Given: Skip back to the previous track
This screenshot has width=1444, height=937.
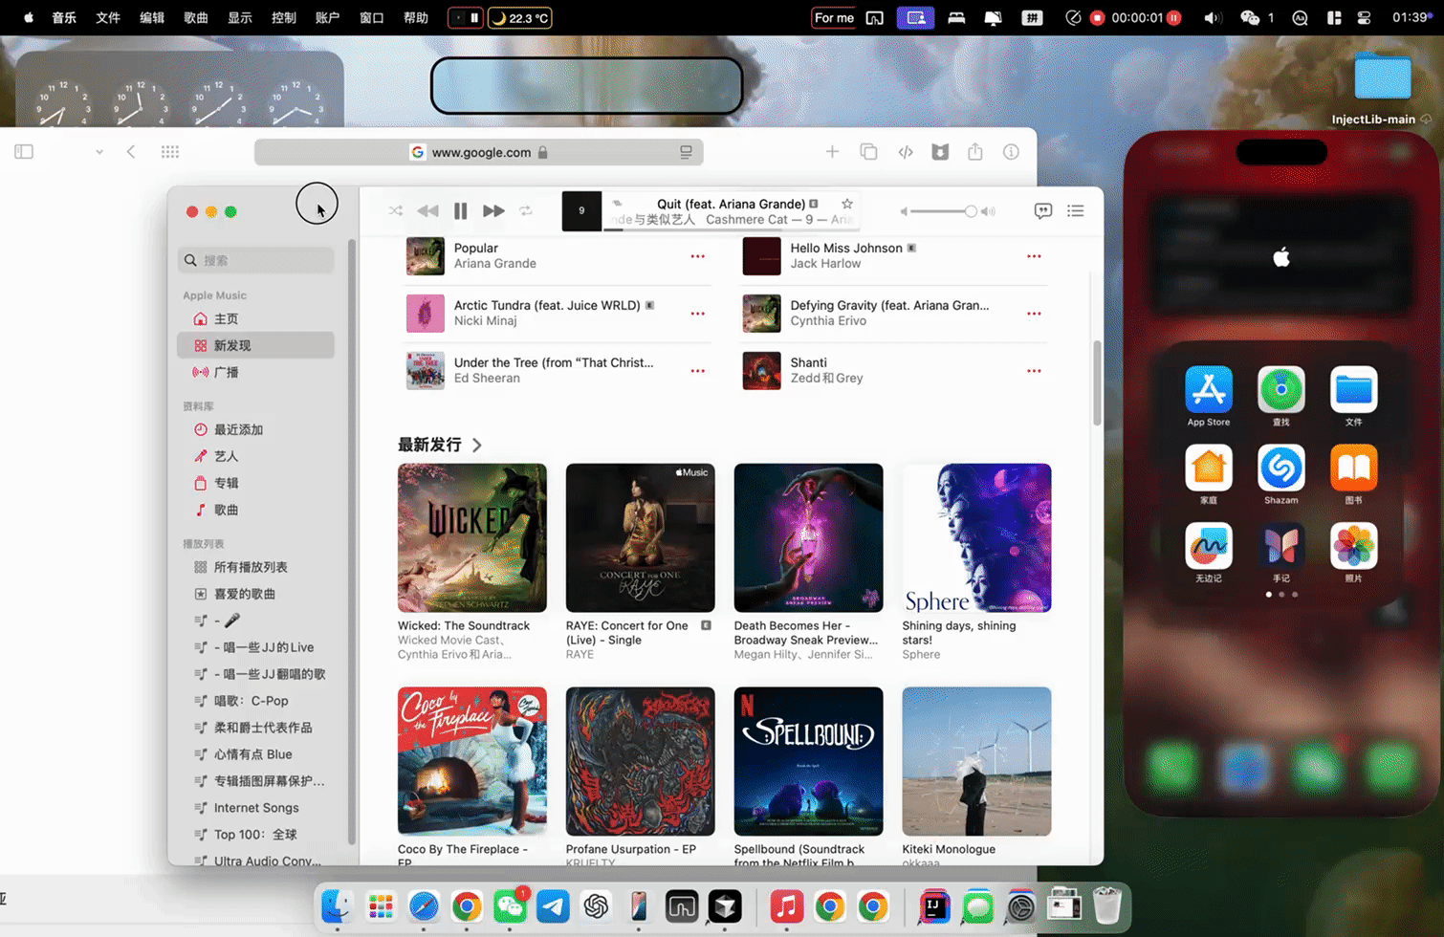Looking at the screenshot, I should point(427,210).
